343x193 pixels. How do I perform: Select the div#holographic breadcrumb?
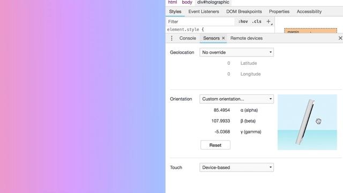[x=213, y=2]
